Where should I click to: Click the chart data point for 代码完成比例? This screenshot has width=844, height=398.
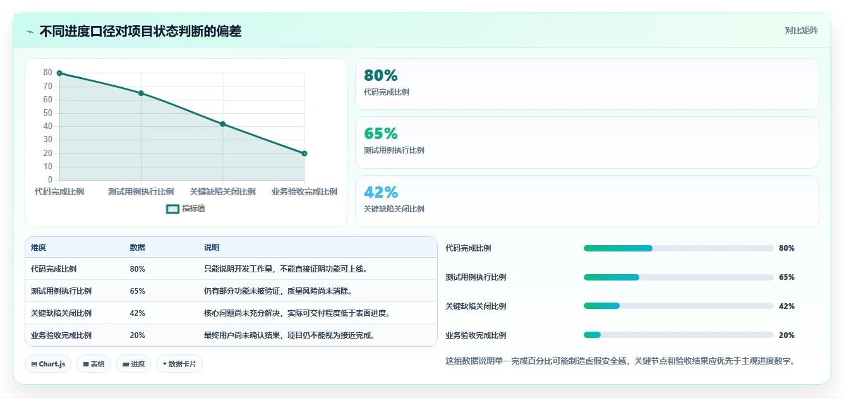59,73
